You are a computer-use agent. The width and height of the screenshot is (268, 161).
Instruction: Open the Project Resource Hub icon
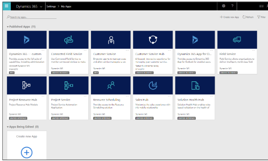[26, 85]
